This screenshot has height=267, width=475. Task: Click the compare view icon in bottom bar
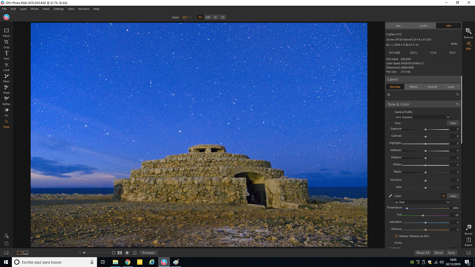point(120,253)
